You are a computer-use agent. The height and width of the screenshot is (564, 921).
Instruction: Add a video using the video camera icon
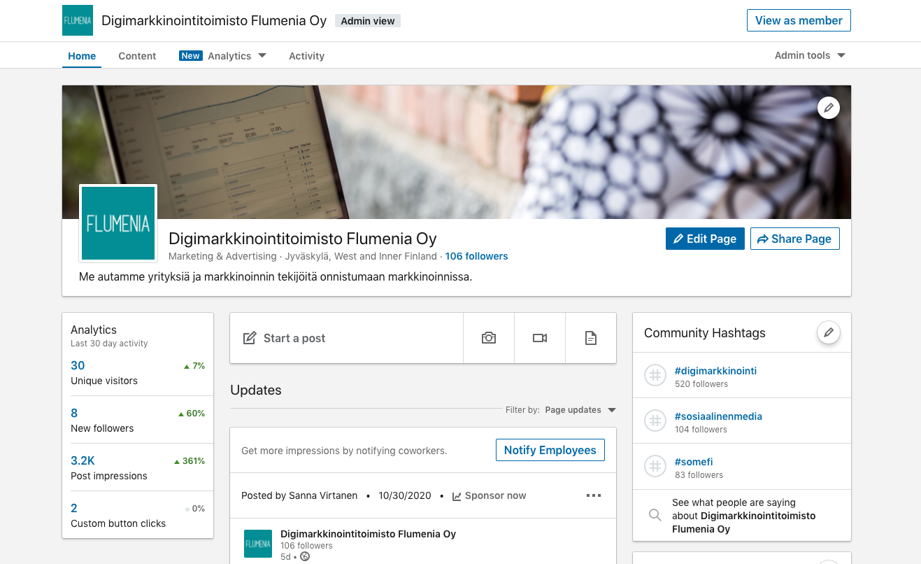click(540, 338)
